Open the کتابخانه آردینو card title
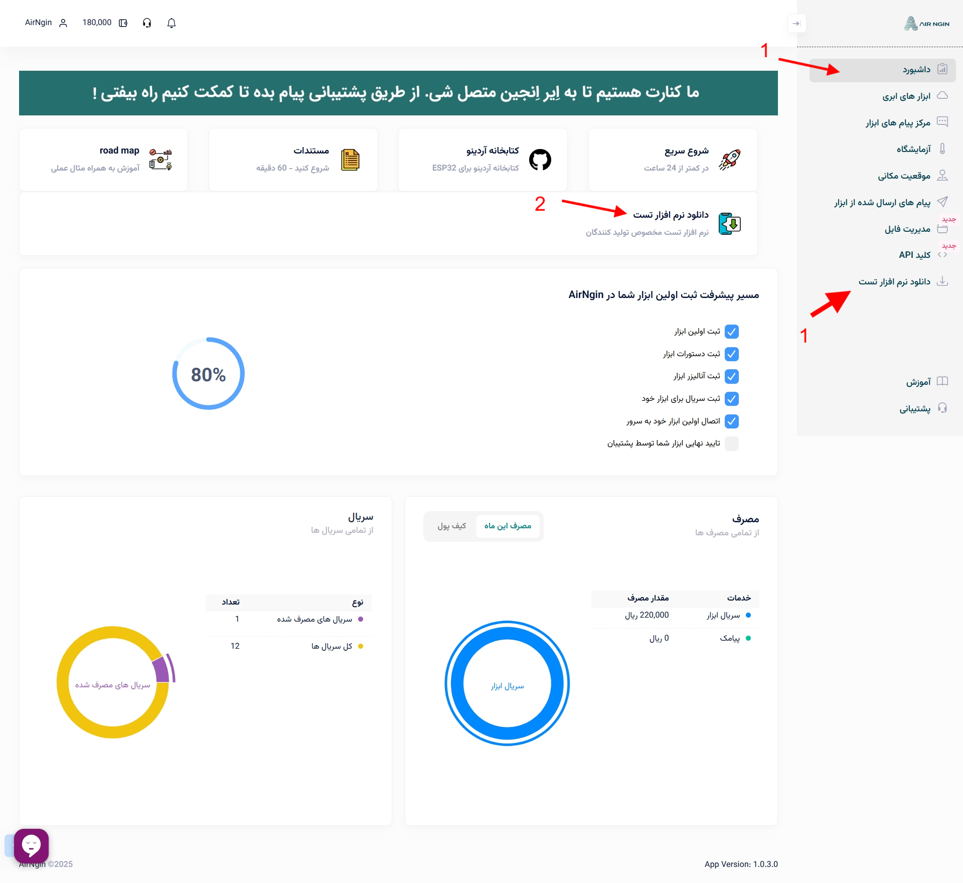 pos(493,151)
